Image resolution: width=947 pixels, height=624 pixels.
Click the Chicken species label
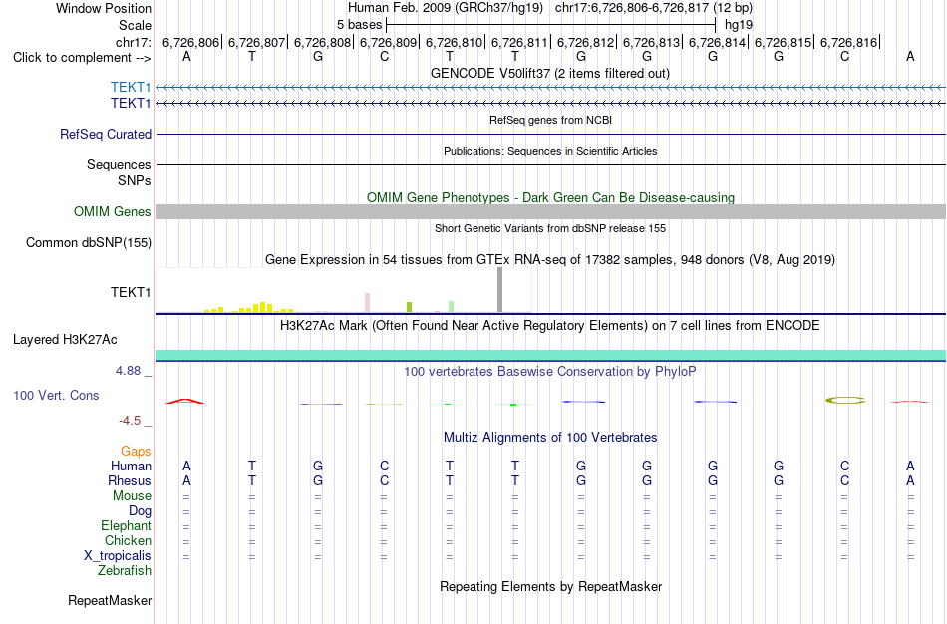[x=128, y=540]
